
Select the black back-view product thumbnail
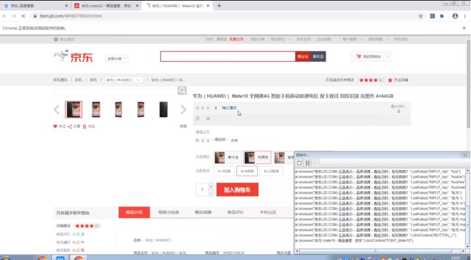tap(164, 109)
